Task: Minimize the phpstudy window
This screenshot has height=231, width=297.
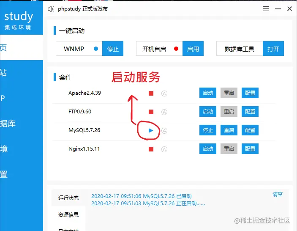Action: point(278,9)
